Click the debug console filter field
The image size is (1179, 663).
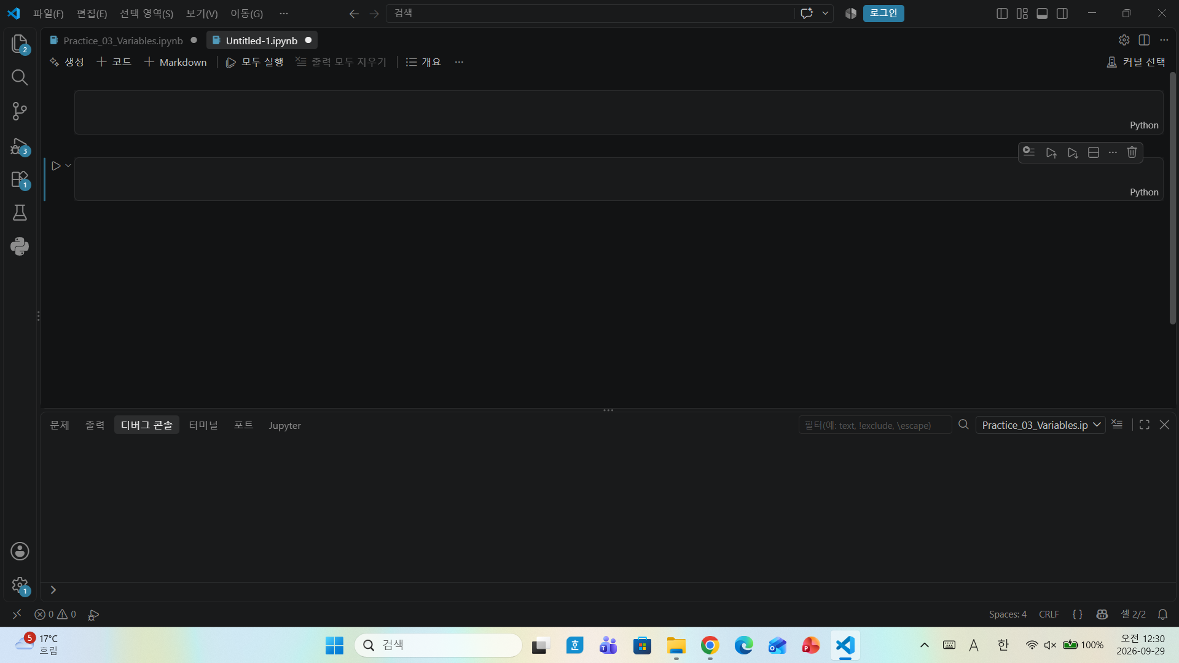[x=875, y=425]
